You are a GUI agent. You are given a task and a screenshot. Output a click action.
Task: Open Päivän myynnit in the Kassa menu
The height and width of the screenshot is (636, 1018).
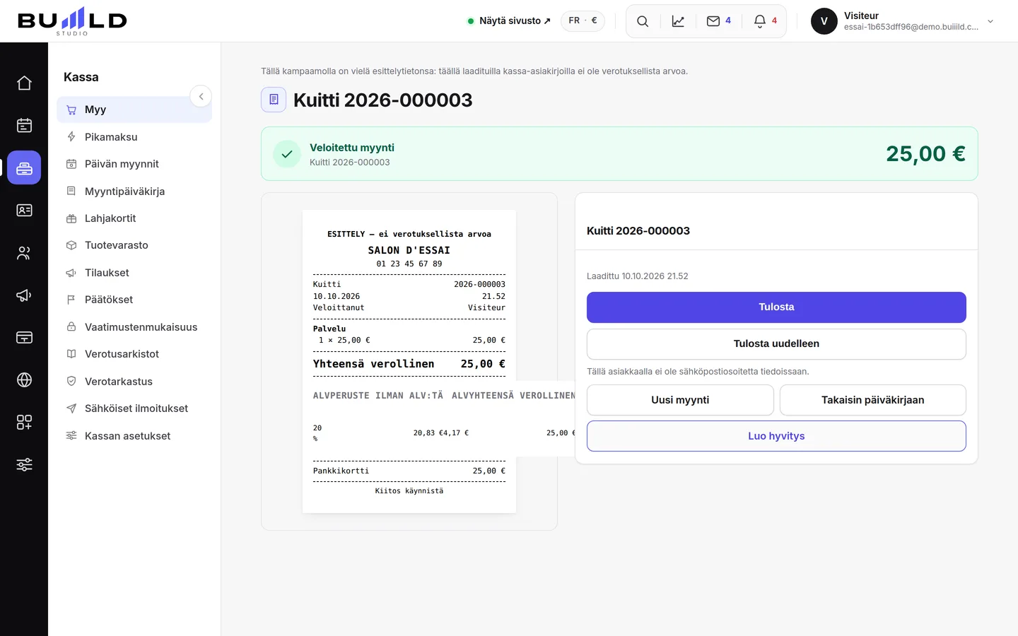coord(134,164)
